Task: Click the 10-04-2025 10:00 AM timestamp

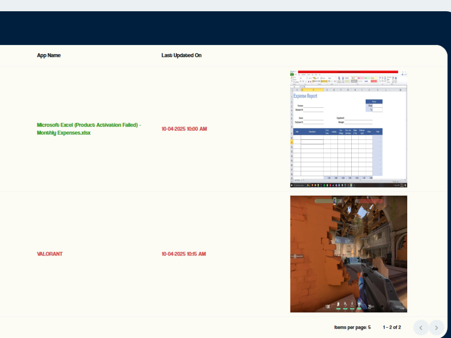Action: tap(184, 129)
